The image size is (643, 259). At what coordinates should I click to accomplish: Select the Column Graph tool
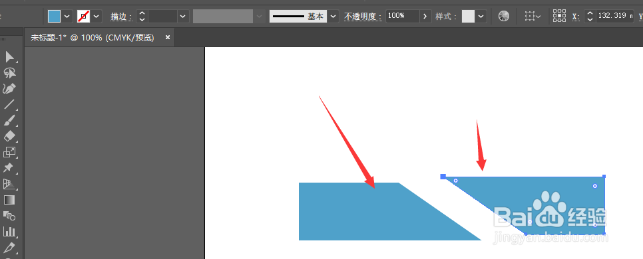(9, 232)
